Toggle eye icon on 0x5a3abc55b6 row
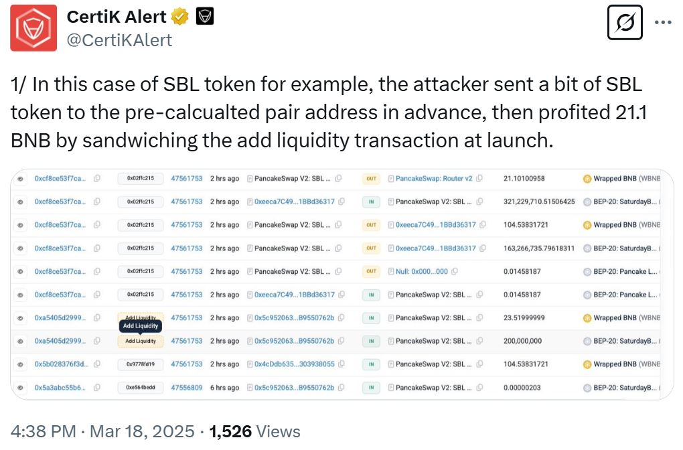Viewport: 683px width, 450px height. (x=21, y=388)
